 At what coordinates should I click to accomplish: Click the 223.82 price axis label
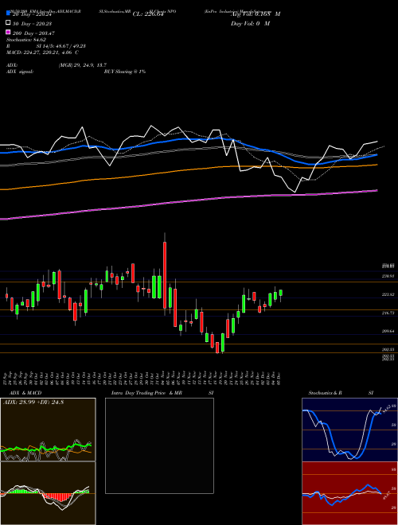click(x=388, y=294)
